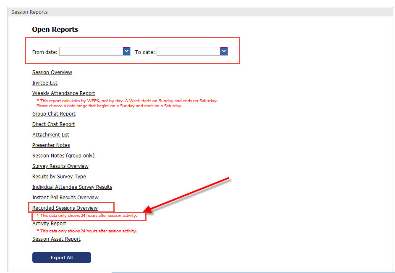Open the Group Chat Report link
Viewport: 395px width, 273px height.
(x=54, y=114)
